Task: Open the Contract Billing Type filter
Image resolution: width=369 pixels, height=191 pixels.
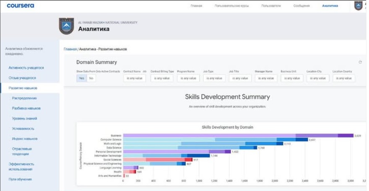Action: point(162,78)
